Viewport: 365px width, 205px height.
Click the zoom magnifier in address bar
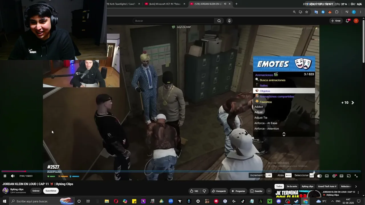pos(294,12)
